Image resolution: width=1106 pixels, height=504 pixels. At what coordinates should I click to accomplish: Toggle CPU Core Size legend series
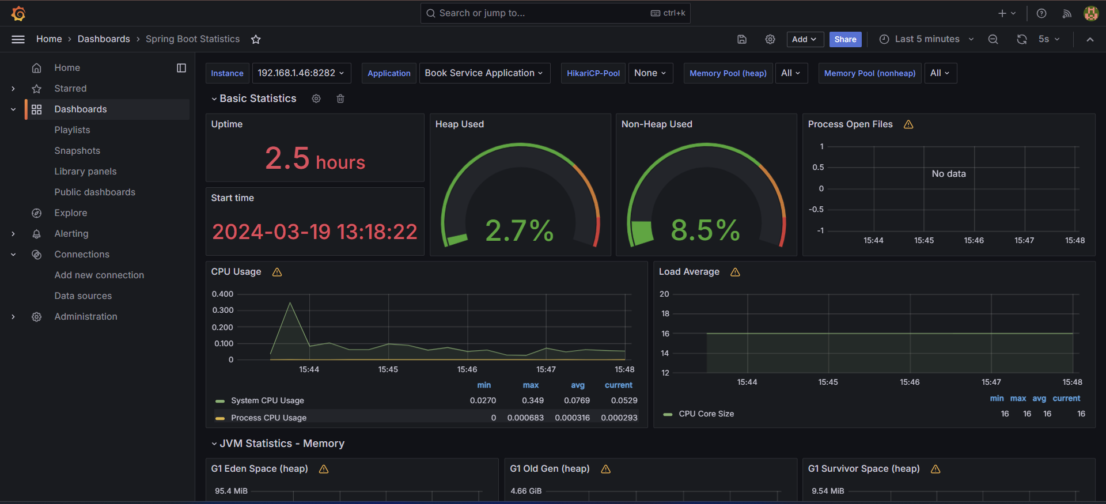tap(706, 414)
